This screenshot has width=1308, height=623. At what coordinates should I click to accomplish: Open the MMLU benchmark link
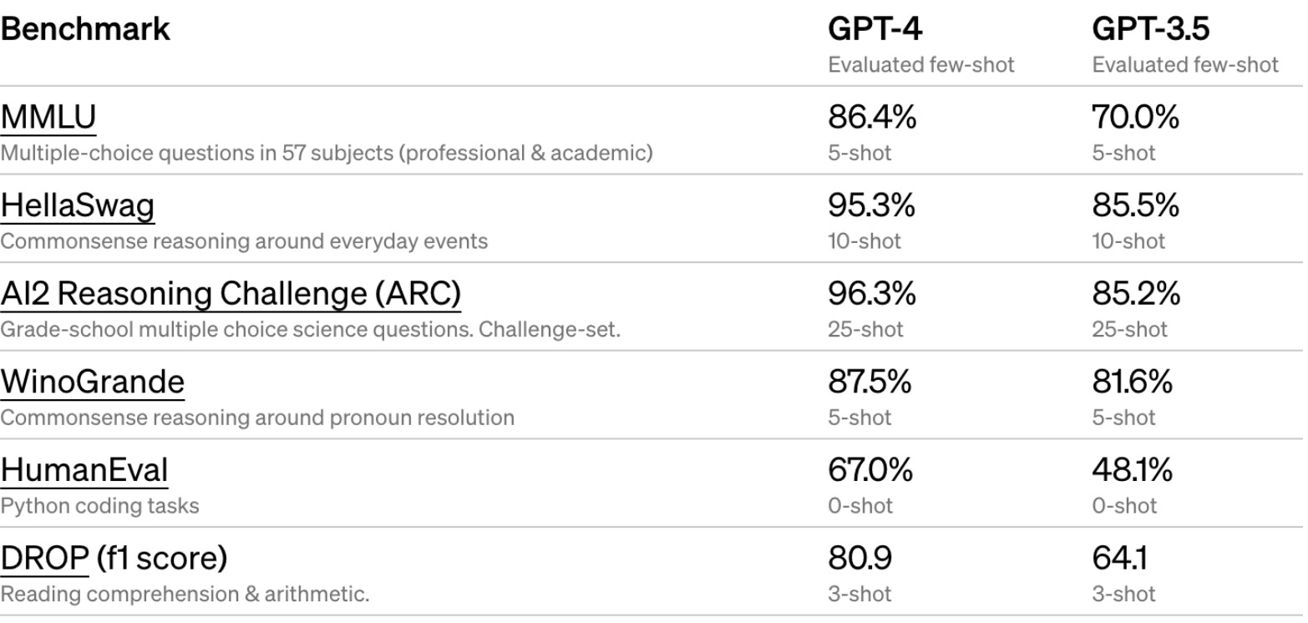(x=48, y=118)
